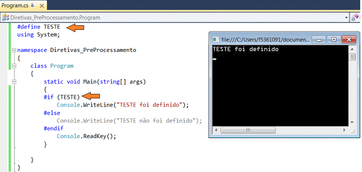Click the console vertical scrollbar thumb
Image resolution: width=362 pixels, height=172 pixels.
coord(352,57)
